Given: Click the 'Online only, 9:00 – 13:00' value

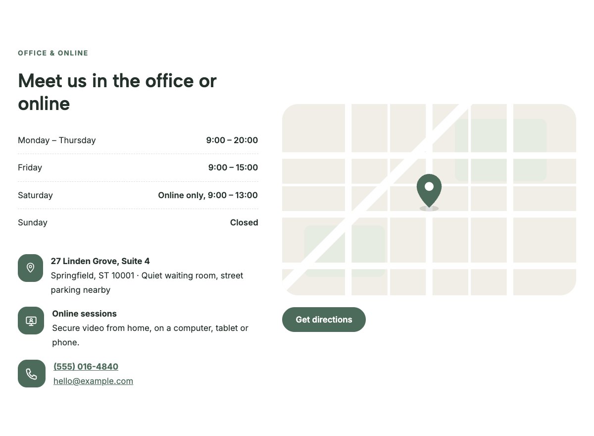Looking at the screenshot, I should coord(208,195).
